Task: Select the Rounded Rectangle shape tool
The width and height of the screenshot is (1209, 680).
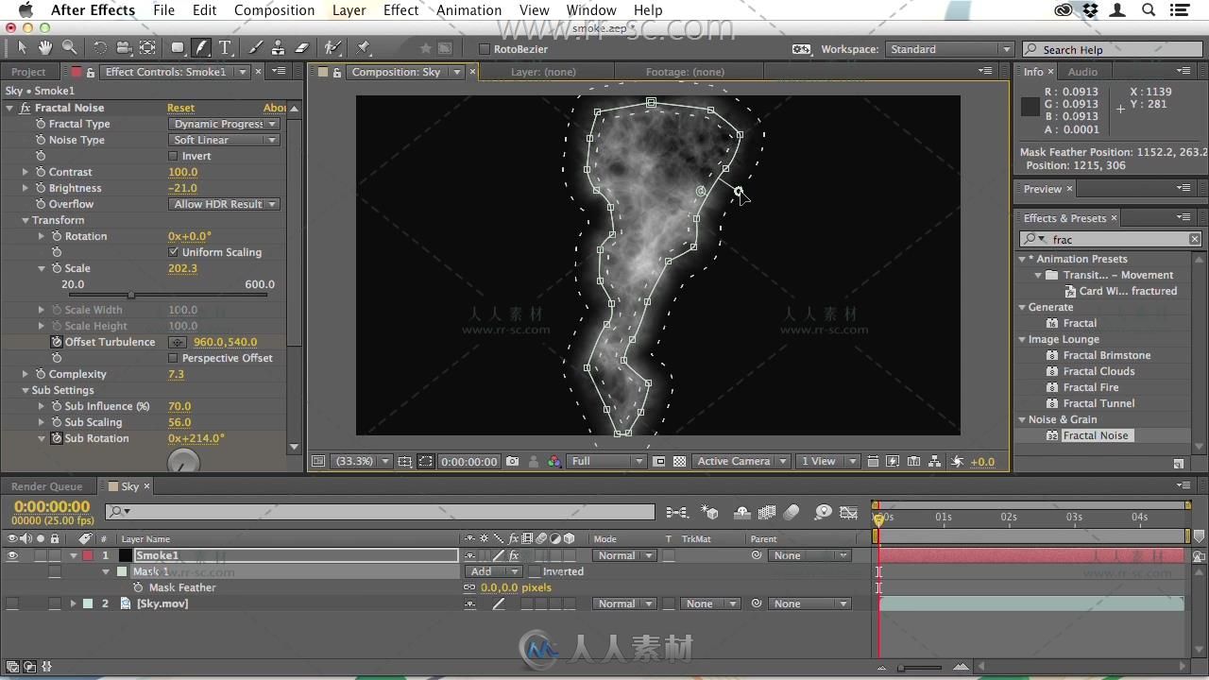Action: [x=178, y=47]
